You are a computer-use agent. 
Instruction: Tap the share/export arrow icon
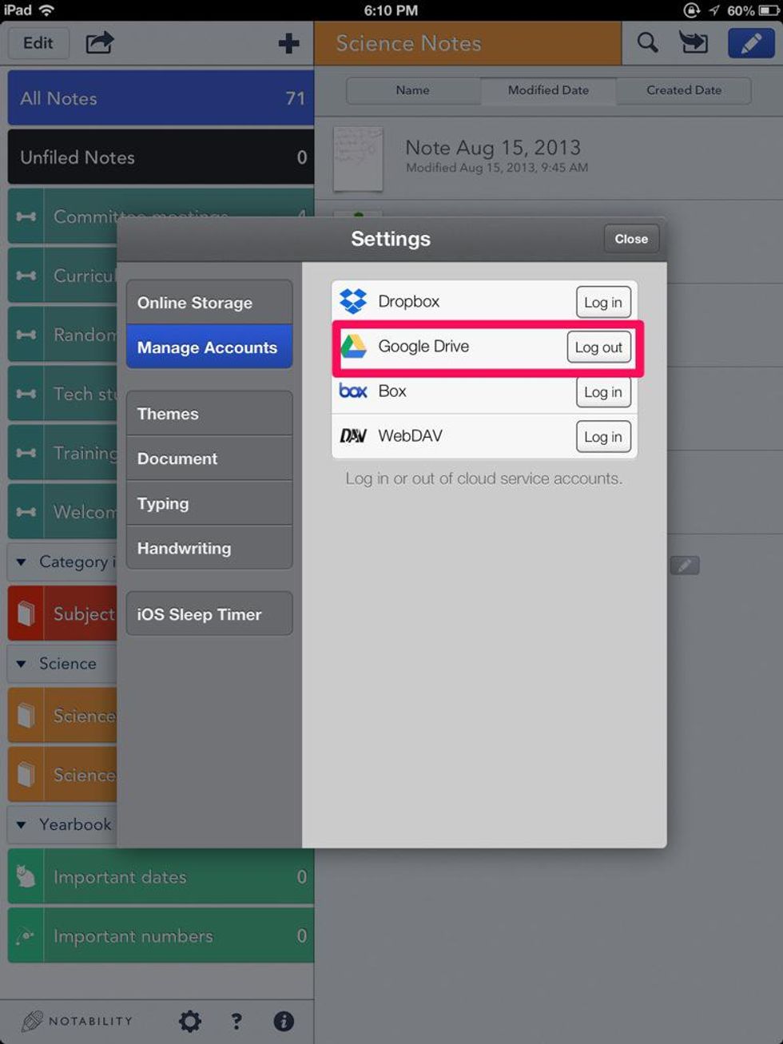[x=100, y=42]
